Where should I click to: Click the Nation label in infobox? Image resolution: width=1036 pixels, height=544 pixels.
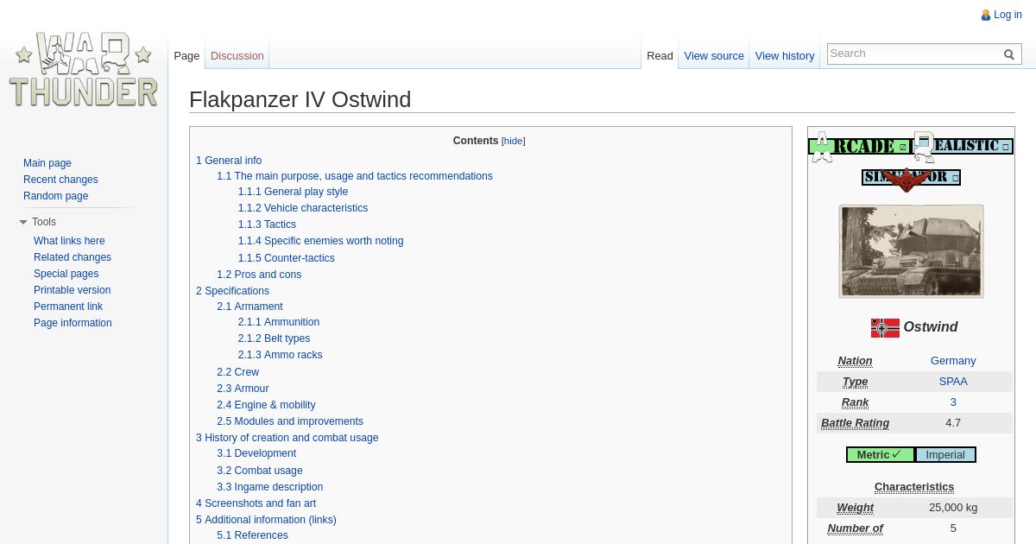click(855, 361)
